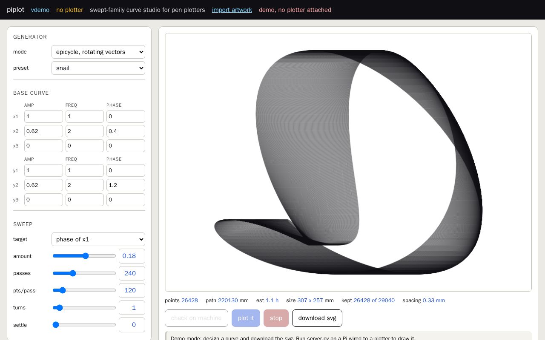Click the turns slider
Screen dimensions: 545x340
pyautogui.click(x=84, y=308)
